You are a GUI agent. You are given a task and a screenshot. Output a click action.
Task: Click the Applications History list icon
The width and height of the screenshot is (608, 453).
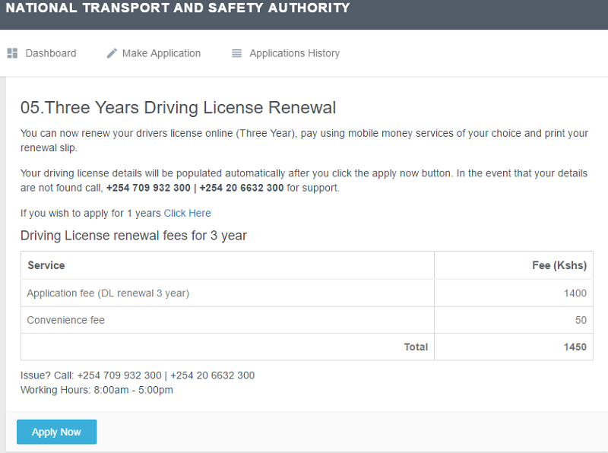pos(236,53)
